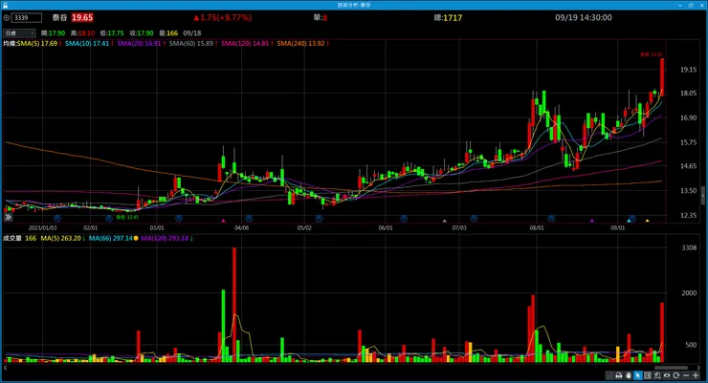Click the yellow dot beside MA(66)
This screenshot has width=708, height=383.
(136, 238)
